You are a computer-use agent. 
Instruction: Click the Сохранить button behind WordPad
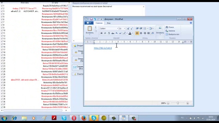click(x=78, y=68)
